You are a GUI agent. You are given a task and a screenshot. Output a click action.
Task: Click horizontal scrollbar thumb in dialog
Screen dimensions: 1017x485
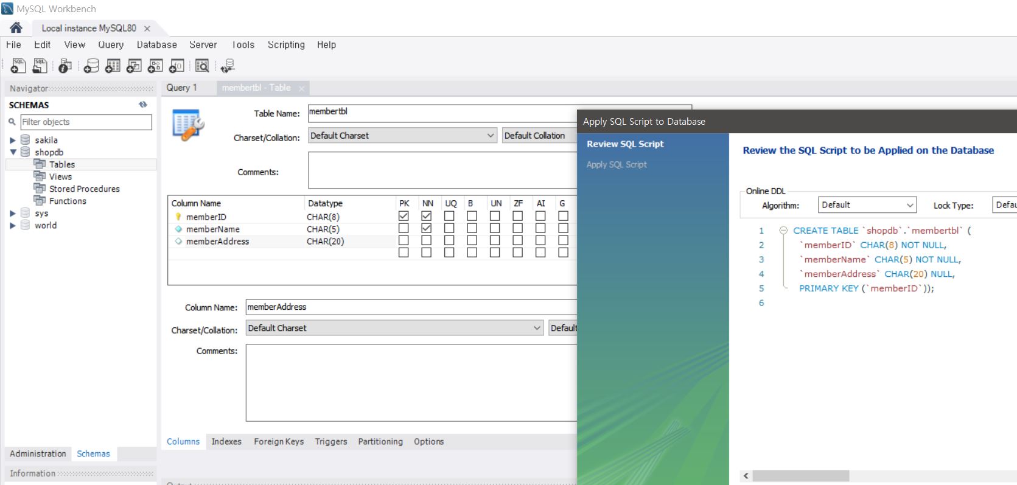[x=800, y=476]
